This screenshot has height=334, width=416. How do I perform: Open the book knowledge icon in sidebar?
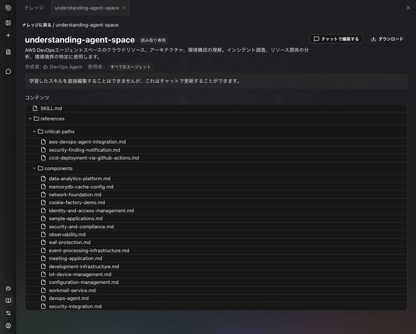click(8, 301)
